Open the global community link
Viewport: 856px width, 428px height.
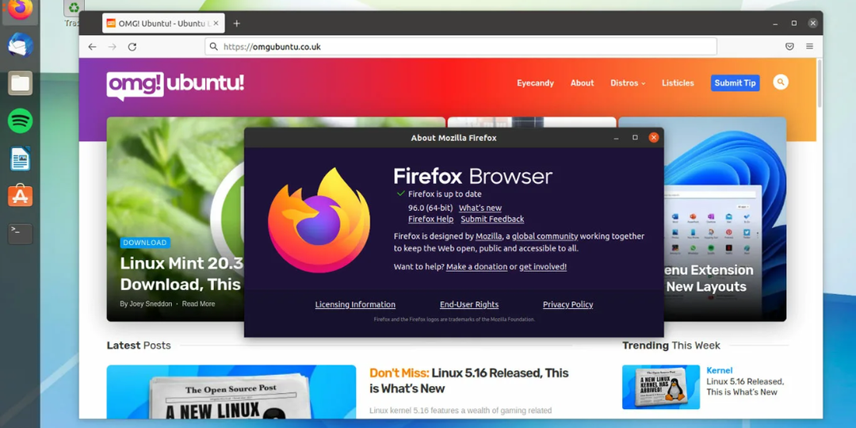click(545, 236)
